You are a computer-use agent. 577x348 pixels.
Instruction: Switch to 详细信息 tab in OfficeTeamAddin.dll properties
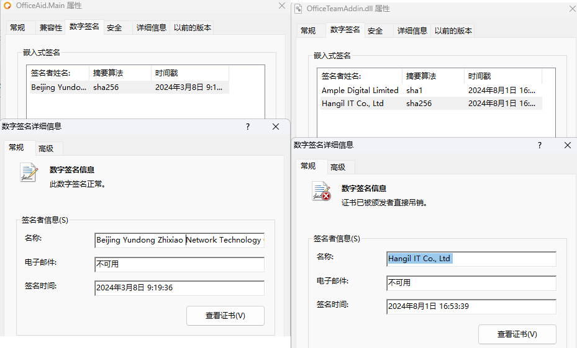pyautogui.click(x=412, y=31)
